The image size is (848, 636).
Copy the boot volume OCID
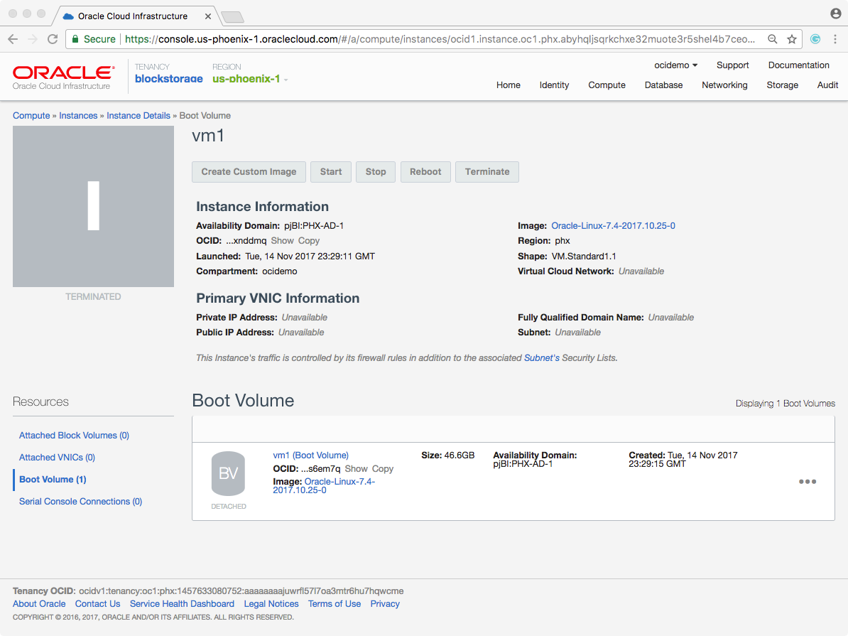click(x=383, y=469)
